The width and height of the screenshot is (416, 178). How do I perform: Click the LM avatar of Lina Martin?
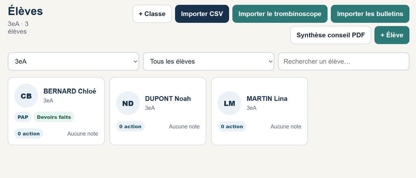(230, 103)
